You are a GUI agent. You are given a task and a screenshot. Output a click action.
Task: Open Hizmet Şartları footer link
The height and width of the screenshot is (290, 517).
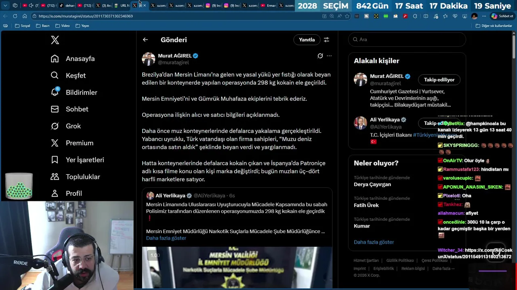(x=366, y=261)
